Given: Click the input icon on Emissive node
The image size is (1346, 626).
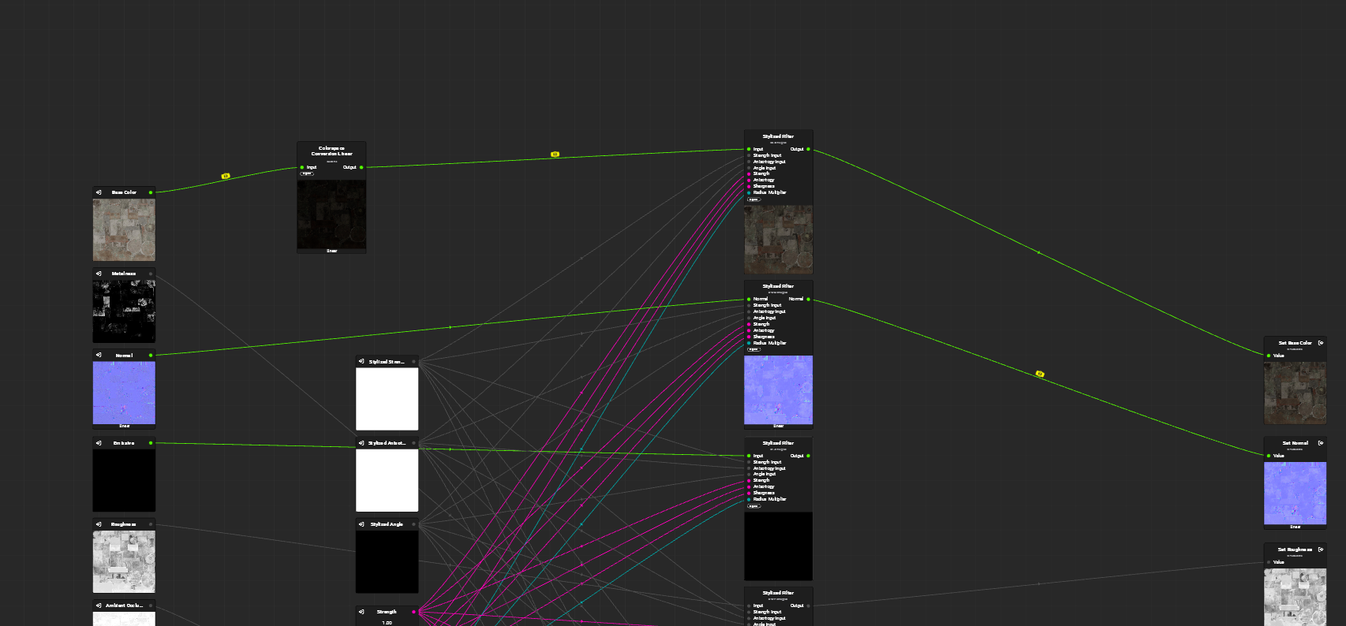Looking at the screenshot, I should click(99, 443).
